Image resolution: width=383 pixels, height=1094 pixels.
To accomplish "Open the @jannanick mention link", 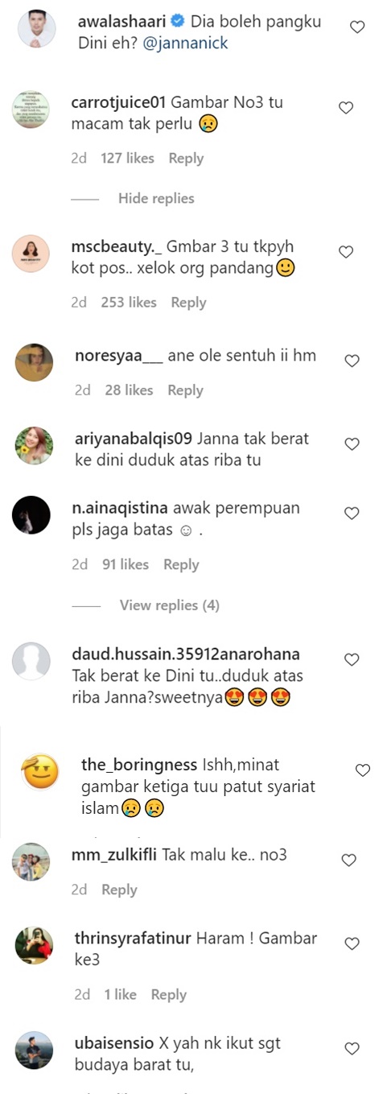I will click(187, 43).
